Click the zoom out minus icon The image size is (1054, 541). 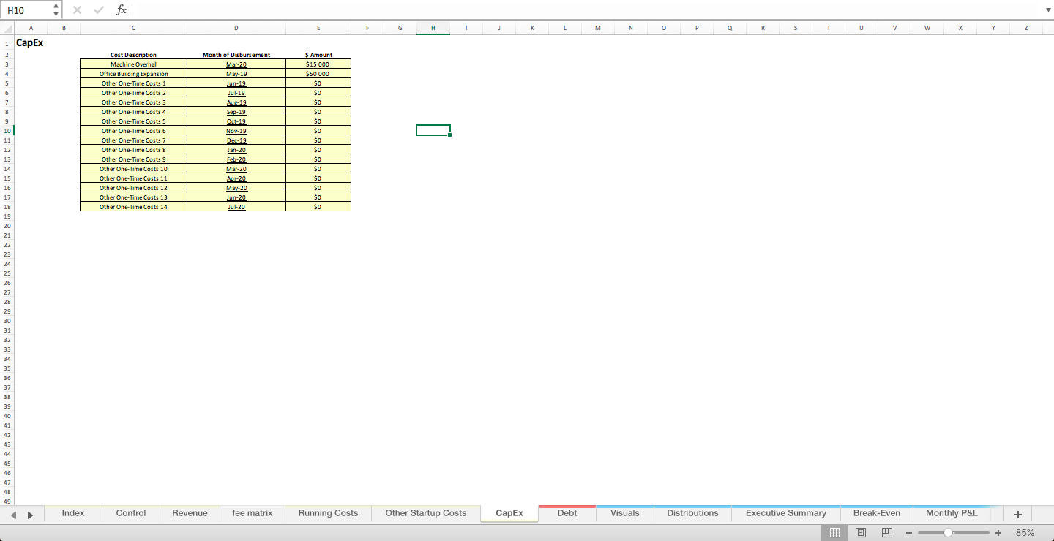pos(910,532)
